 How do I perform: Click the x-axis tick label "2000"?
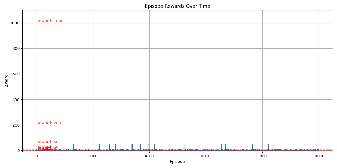93,156
